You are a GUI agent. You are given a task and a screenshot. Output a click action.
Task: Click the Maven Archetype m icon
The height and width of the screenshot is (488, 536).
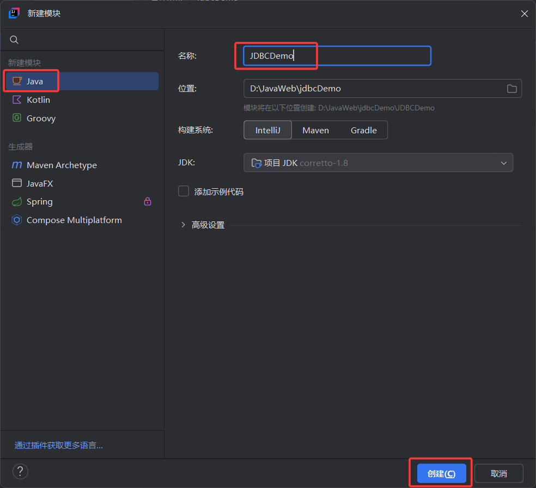17,165
